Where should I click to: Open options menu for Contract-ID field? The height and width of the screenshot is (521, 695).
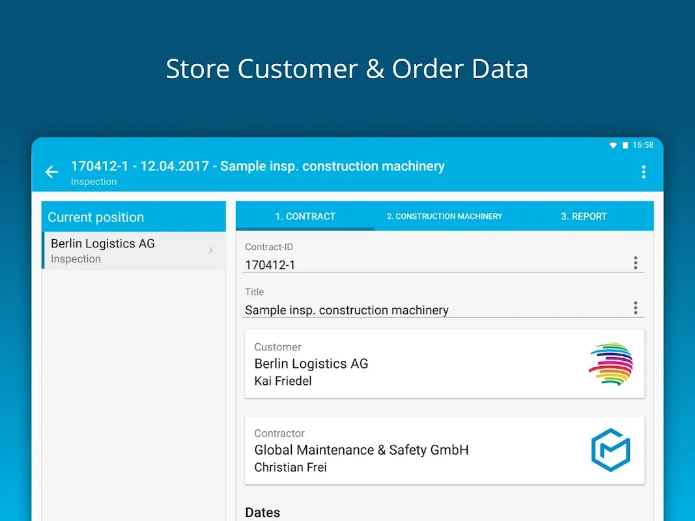point(635,263)
